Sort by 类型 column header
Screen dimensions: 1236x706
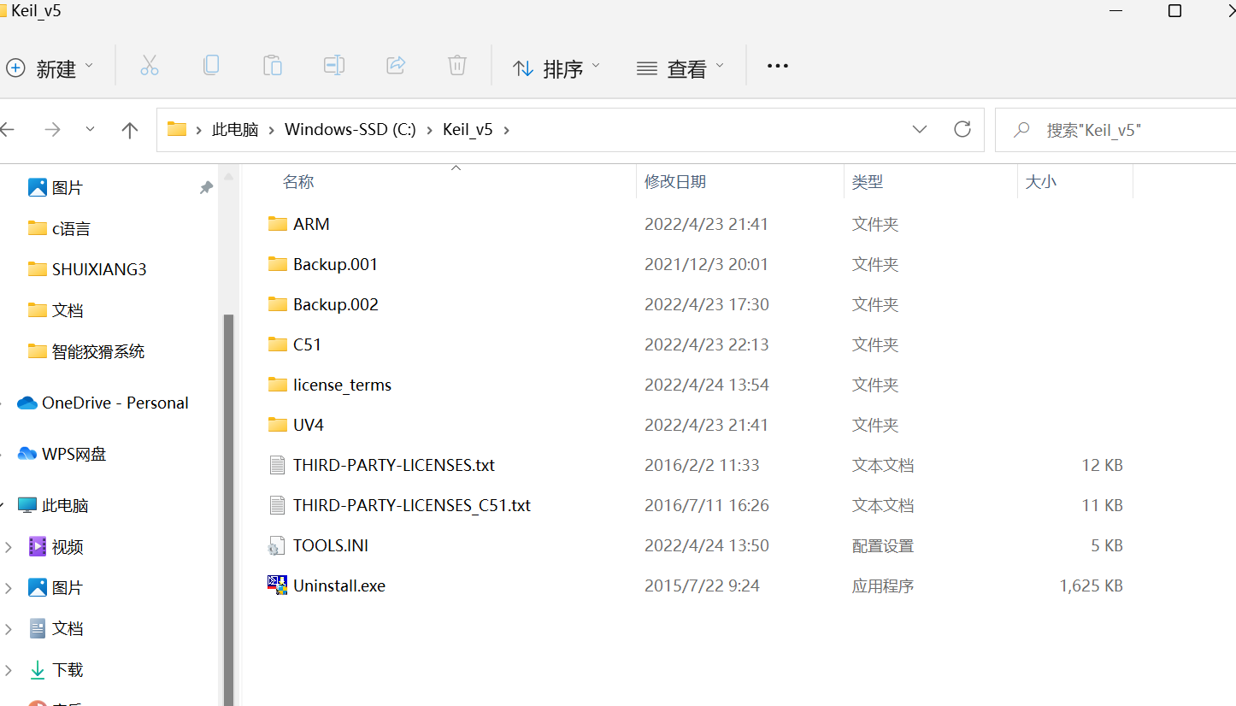point(868,182)
